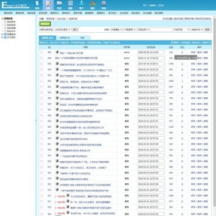Click the comment count link in row ID 536
The image size is (216, 216).
[x=182, y=64]
